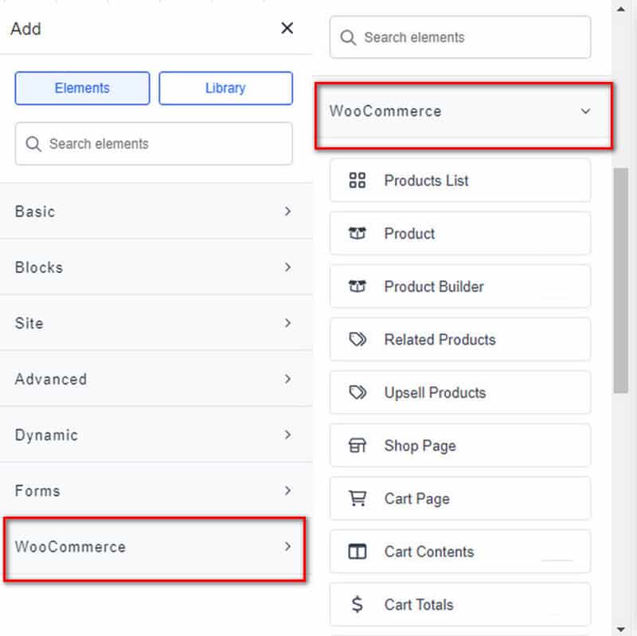The image size is (637, 636).
Task: Focus the left Search elements field
Action: [154, 144]
